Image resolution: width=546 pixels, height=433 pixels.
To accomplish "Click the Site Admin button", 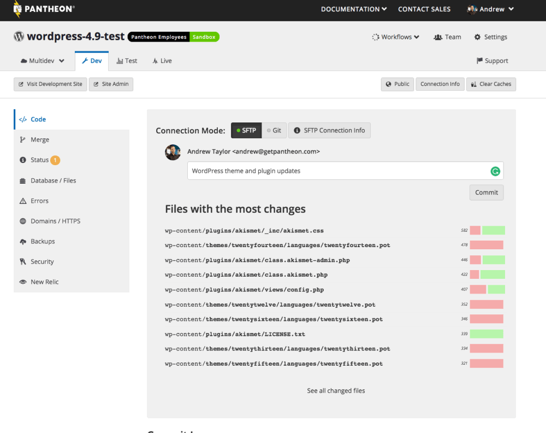I will [x=111, y=84].
